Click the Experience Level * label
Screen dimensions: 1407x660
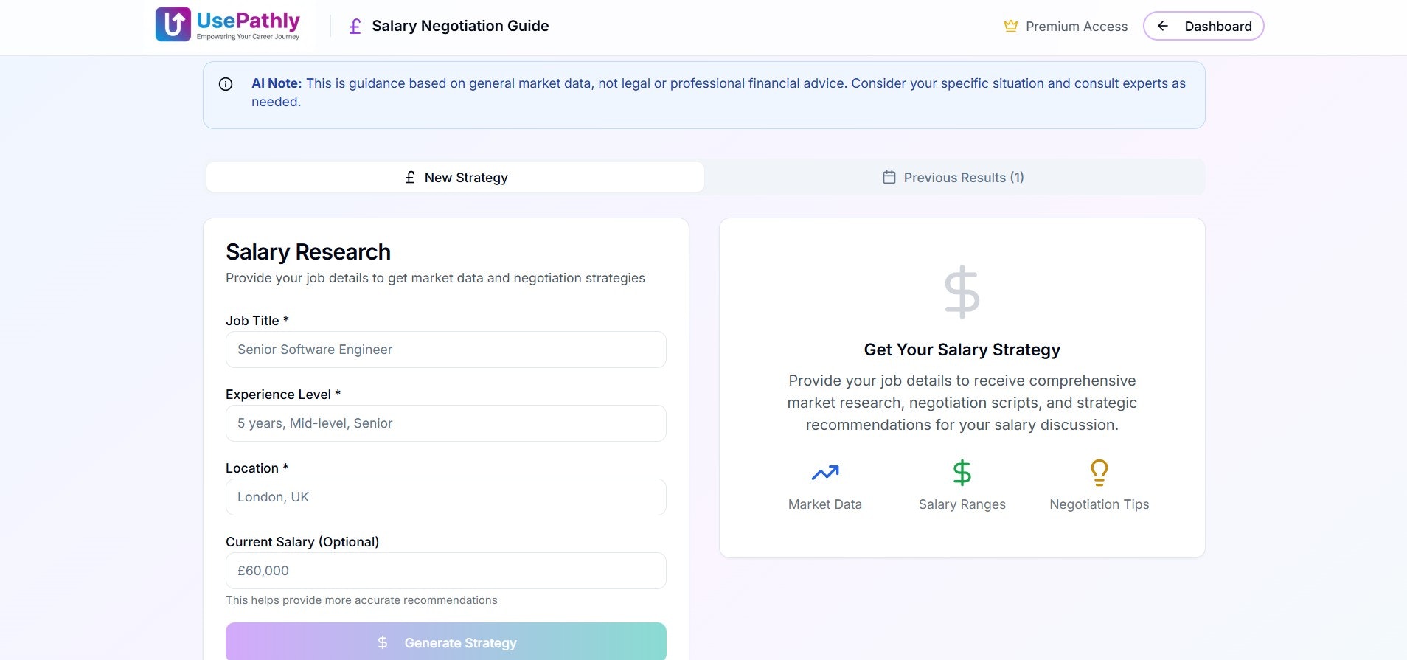tap(283, 395)
